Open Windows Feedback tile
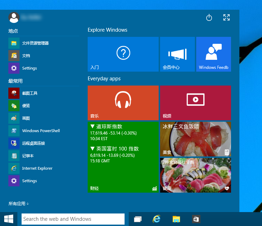This screenshot has width=262, height=226. (214, 54)
